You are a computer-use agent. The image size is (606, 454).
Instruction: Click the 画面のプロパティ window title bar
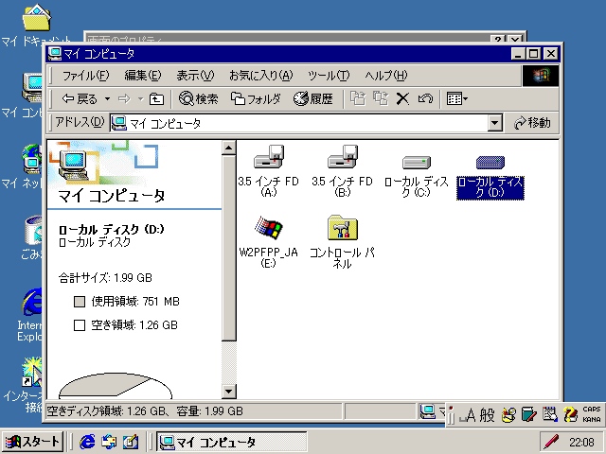[286, 38]
